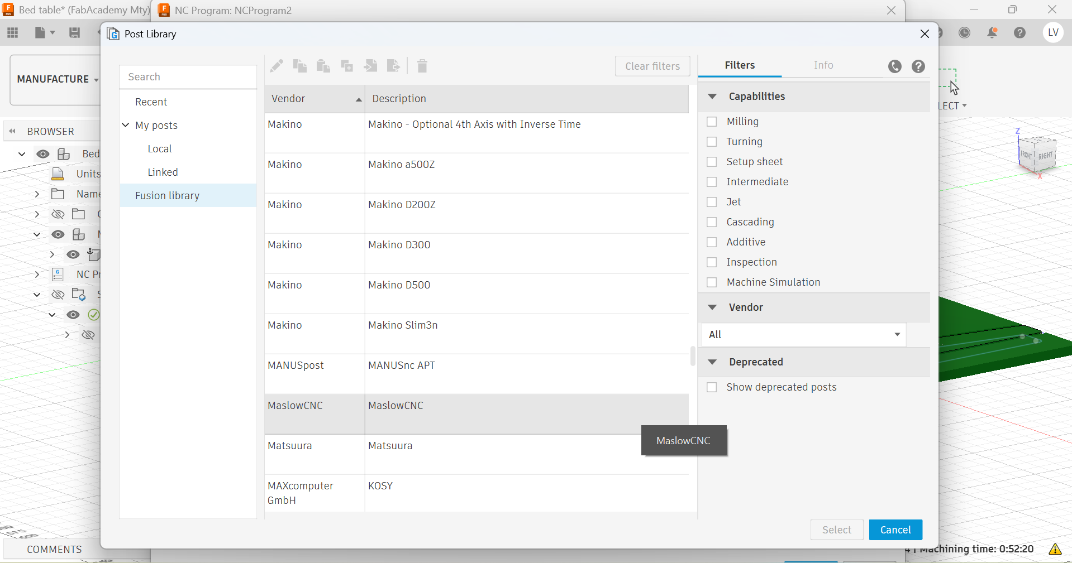Tick the Jet capability checkbox

coord(712,202)
